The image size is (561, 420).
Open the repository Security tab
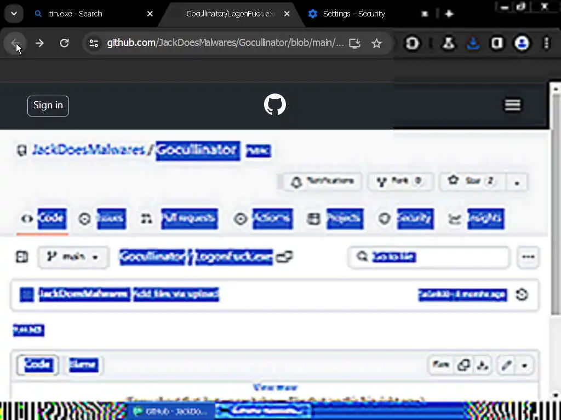(x=406, y=218)
